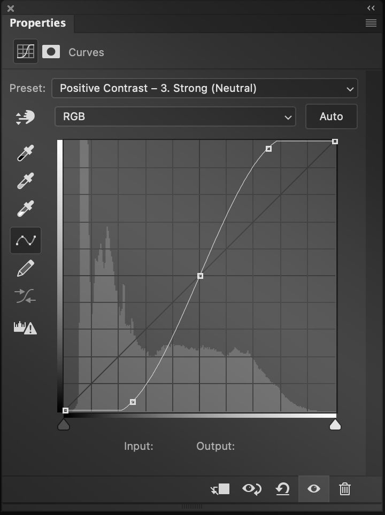The width and height of the screenshot is (385, 515).
Task: Click the layer mask thumbnail
Action: click(x=50, y=51)
